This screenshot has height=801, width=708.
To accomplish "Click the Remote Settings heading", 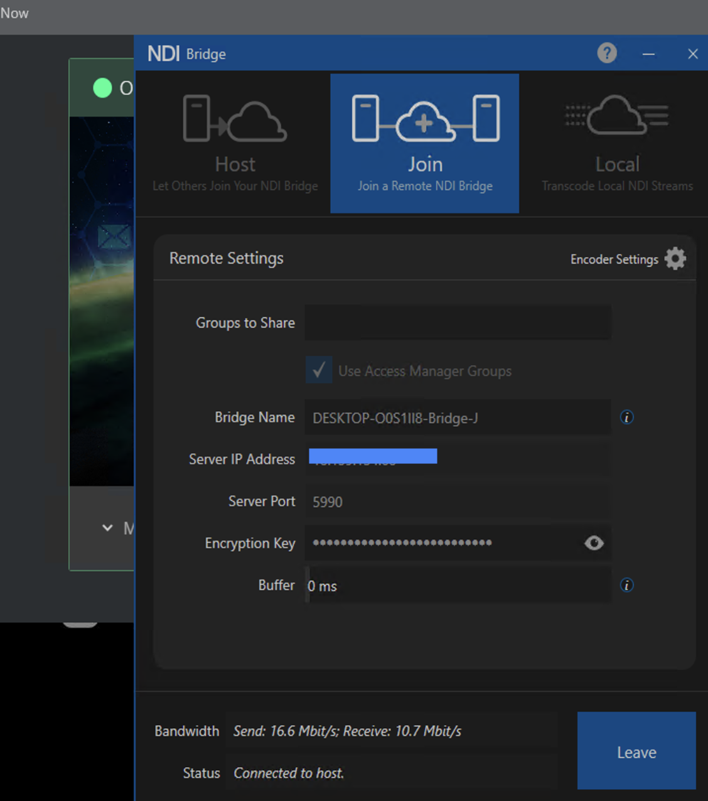I will point(227,258).
